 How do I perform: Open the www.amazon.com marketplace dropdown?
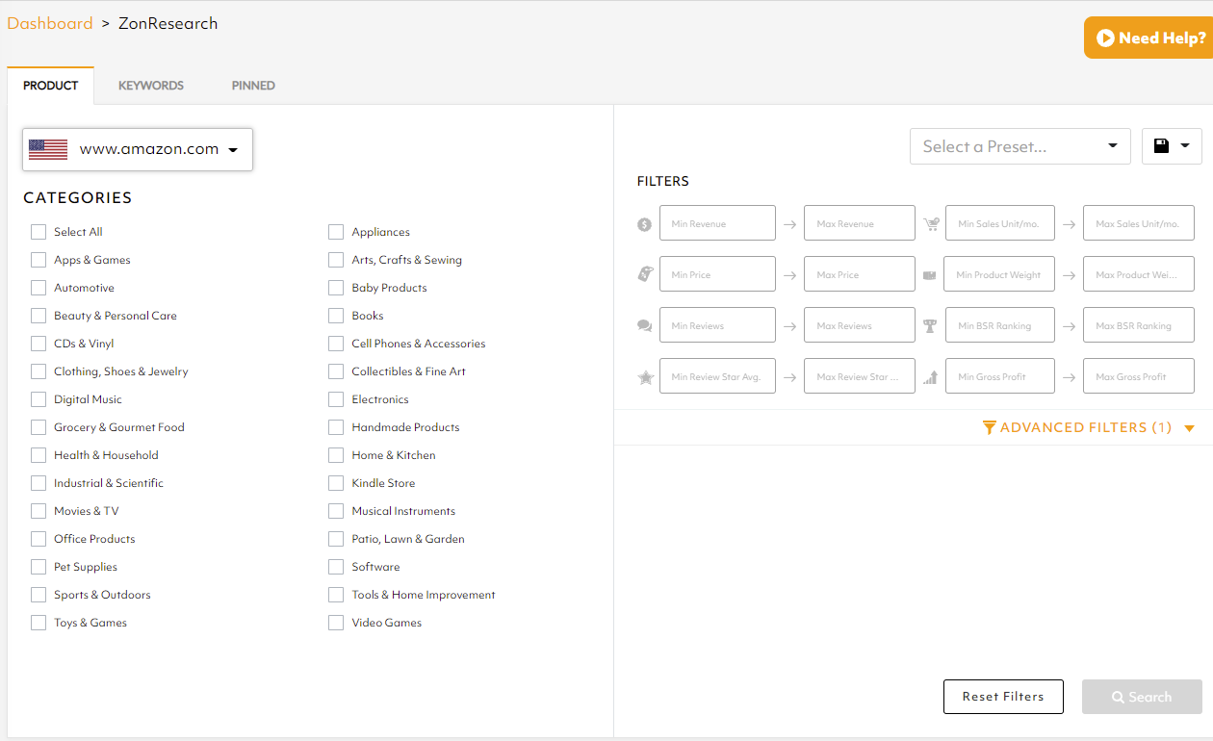pyautogui.click(x=138, y=149)
